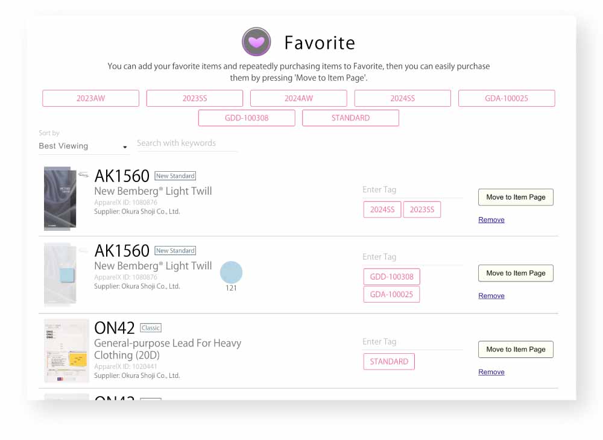
Task: Remove ON42 from favorites
Action: coord(491,372)
